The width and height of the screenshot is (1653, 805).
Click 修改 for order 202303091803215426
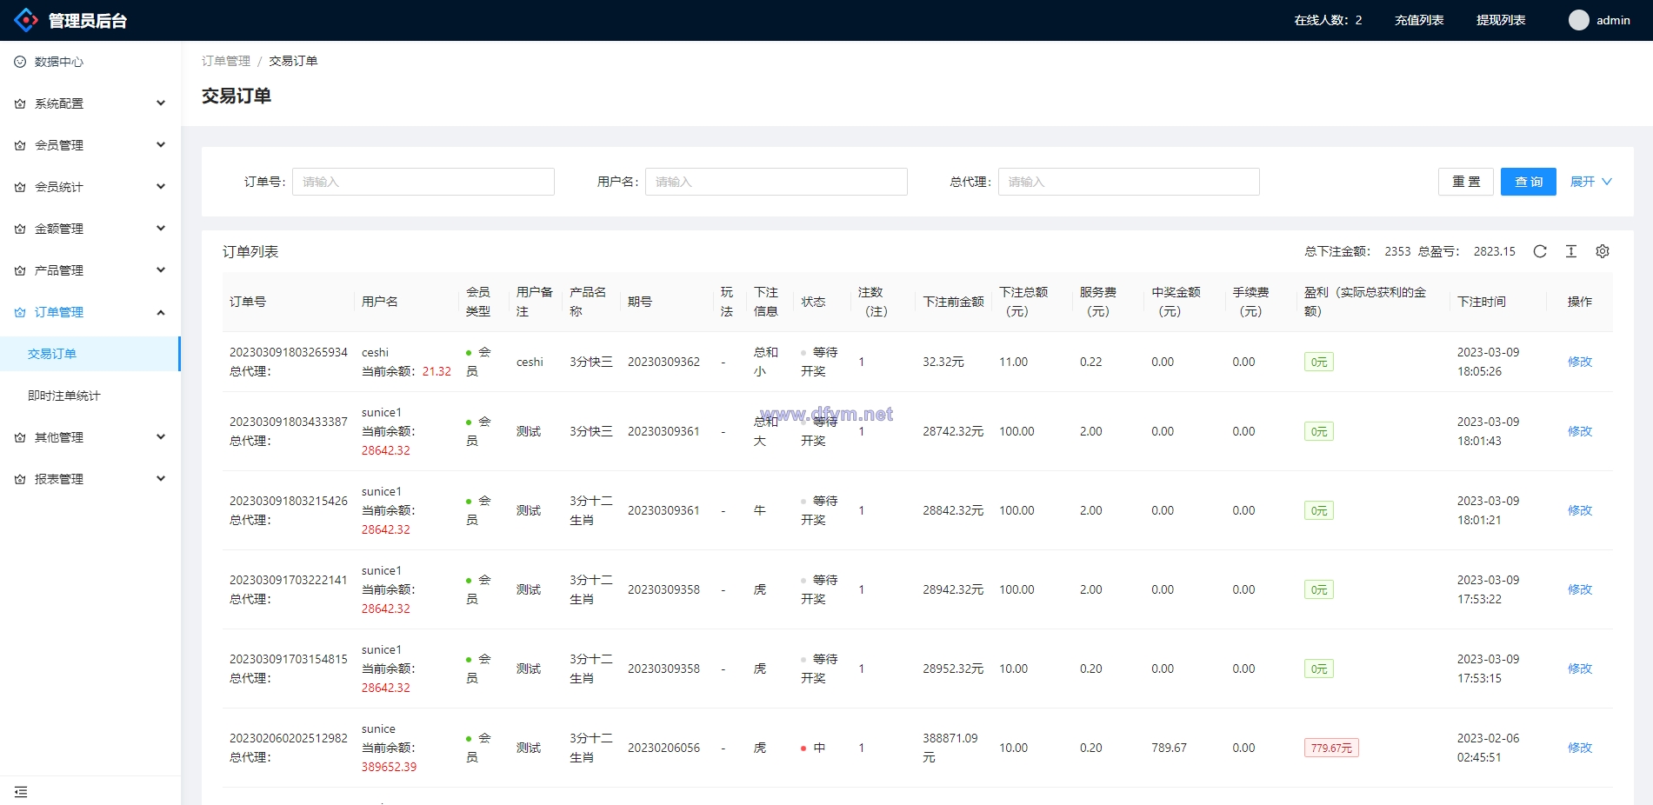tap(1580, 510)
